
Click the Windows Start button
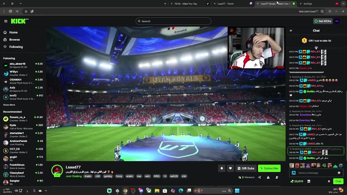(x=237, y=191)
